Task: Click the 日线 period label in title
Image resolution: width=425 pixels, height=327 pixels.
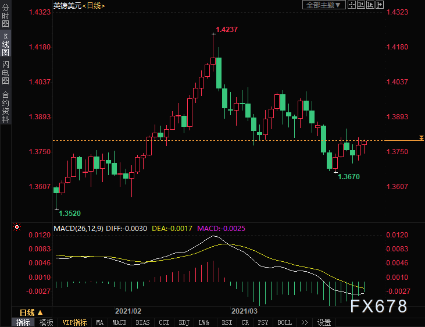Action: [x=94, y=6]
